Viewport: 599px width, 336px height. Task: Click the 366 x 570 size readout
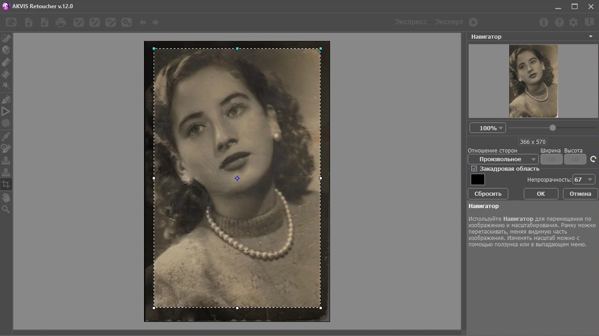click(x=533, y=142)
